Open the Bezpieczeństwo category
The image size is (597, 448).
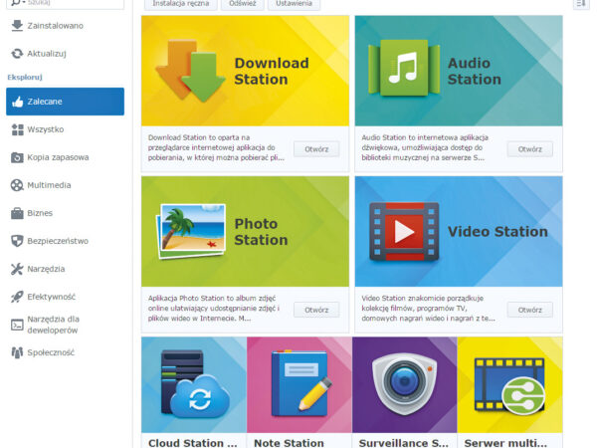click(x=58, y=241)
